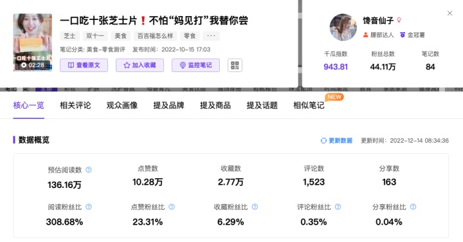Close the note detail panel
This screenshot has height=242, width=463.
click(x=449, y=14)
